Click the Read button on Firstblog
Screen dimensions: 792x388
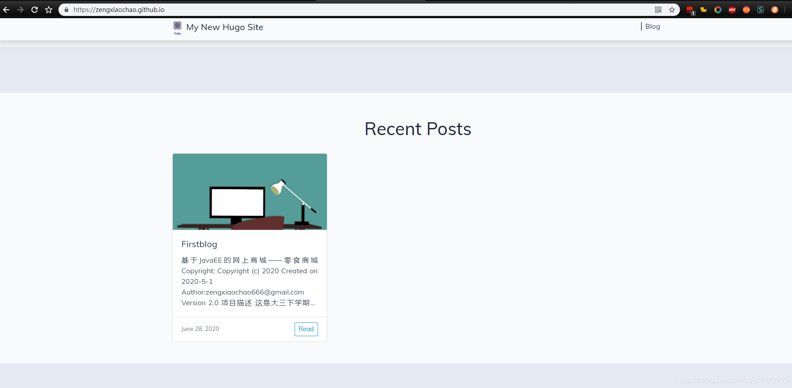point(306,329)
